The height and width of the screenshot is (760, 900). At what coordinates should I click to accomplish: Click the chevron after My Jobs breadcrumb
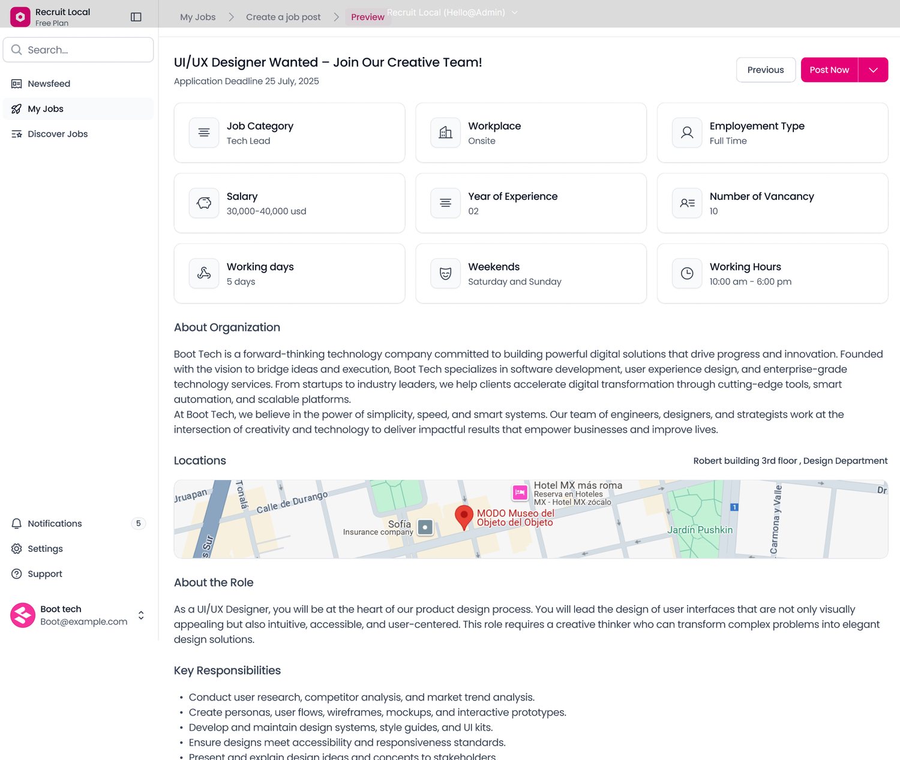coord(231,17)
